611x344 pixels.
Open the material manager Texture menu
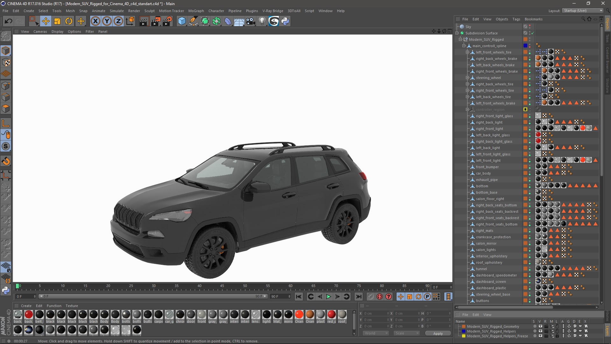72,306
